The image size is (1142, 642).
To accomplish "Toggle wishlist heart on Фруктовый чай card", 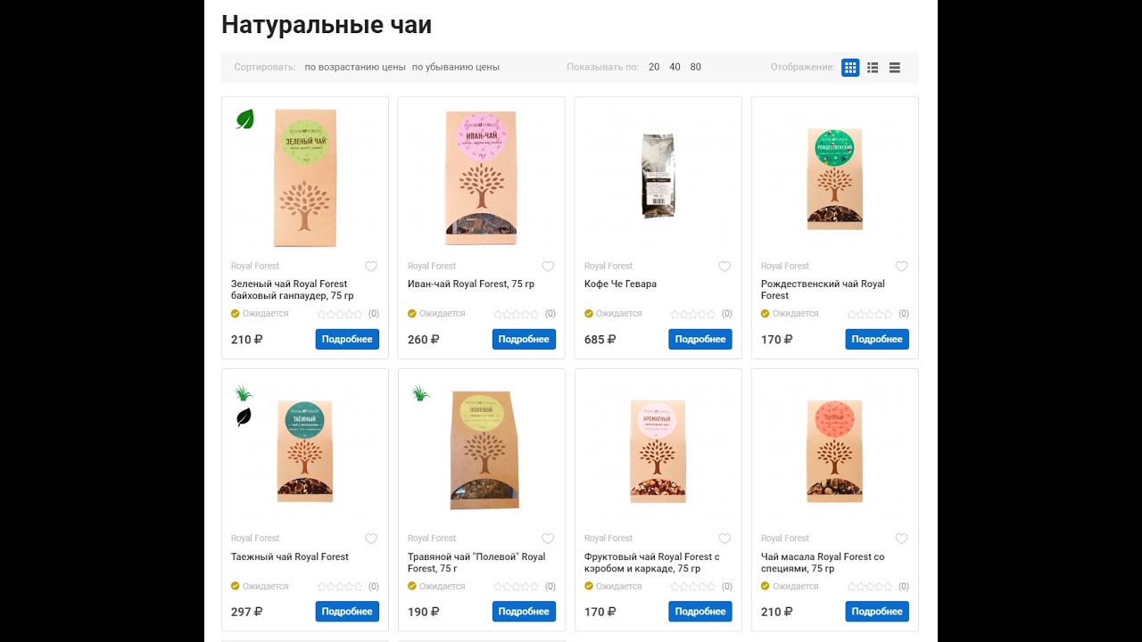I will click(724, 538).
